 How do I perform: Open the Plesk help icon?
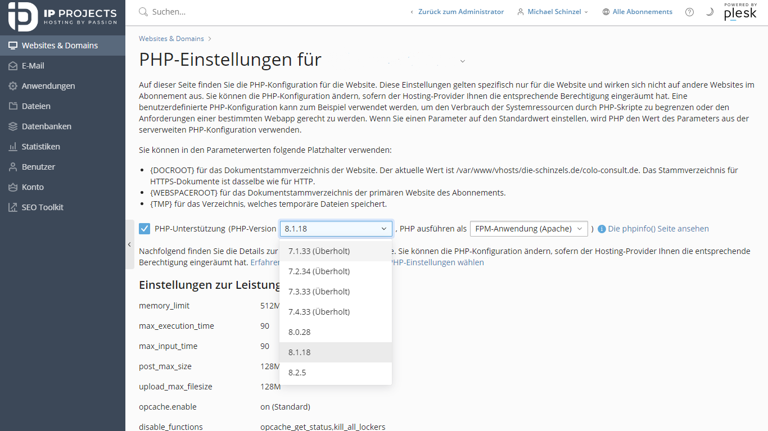[689, 12]
